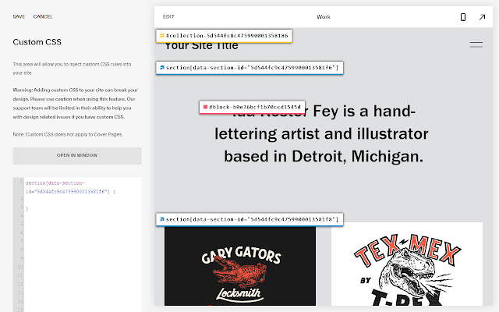The height and width of the screenshot is (312, 499).
Task: Click the Your Site Title text
Action: pos(201,47)
